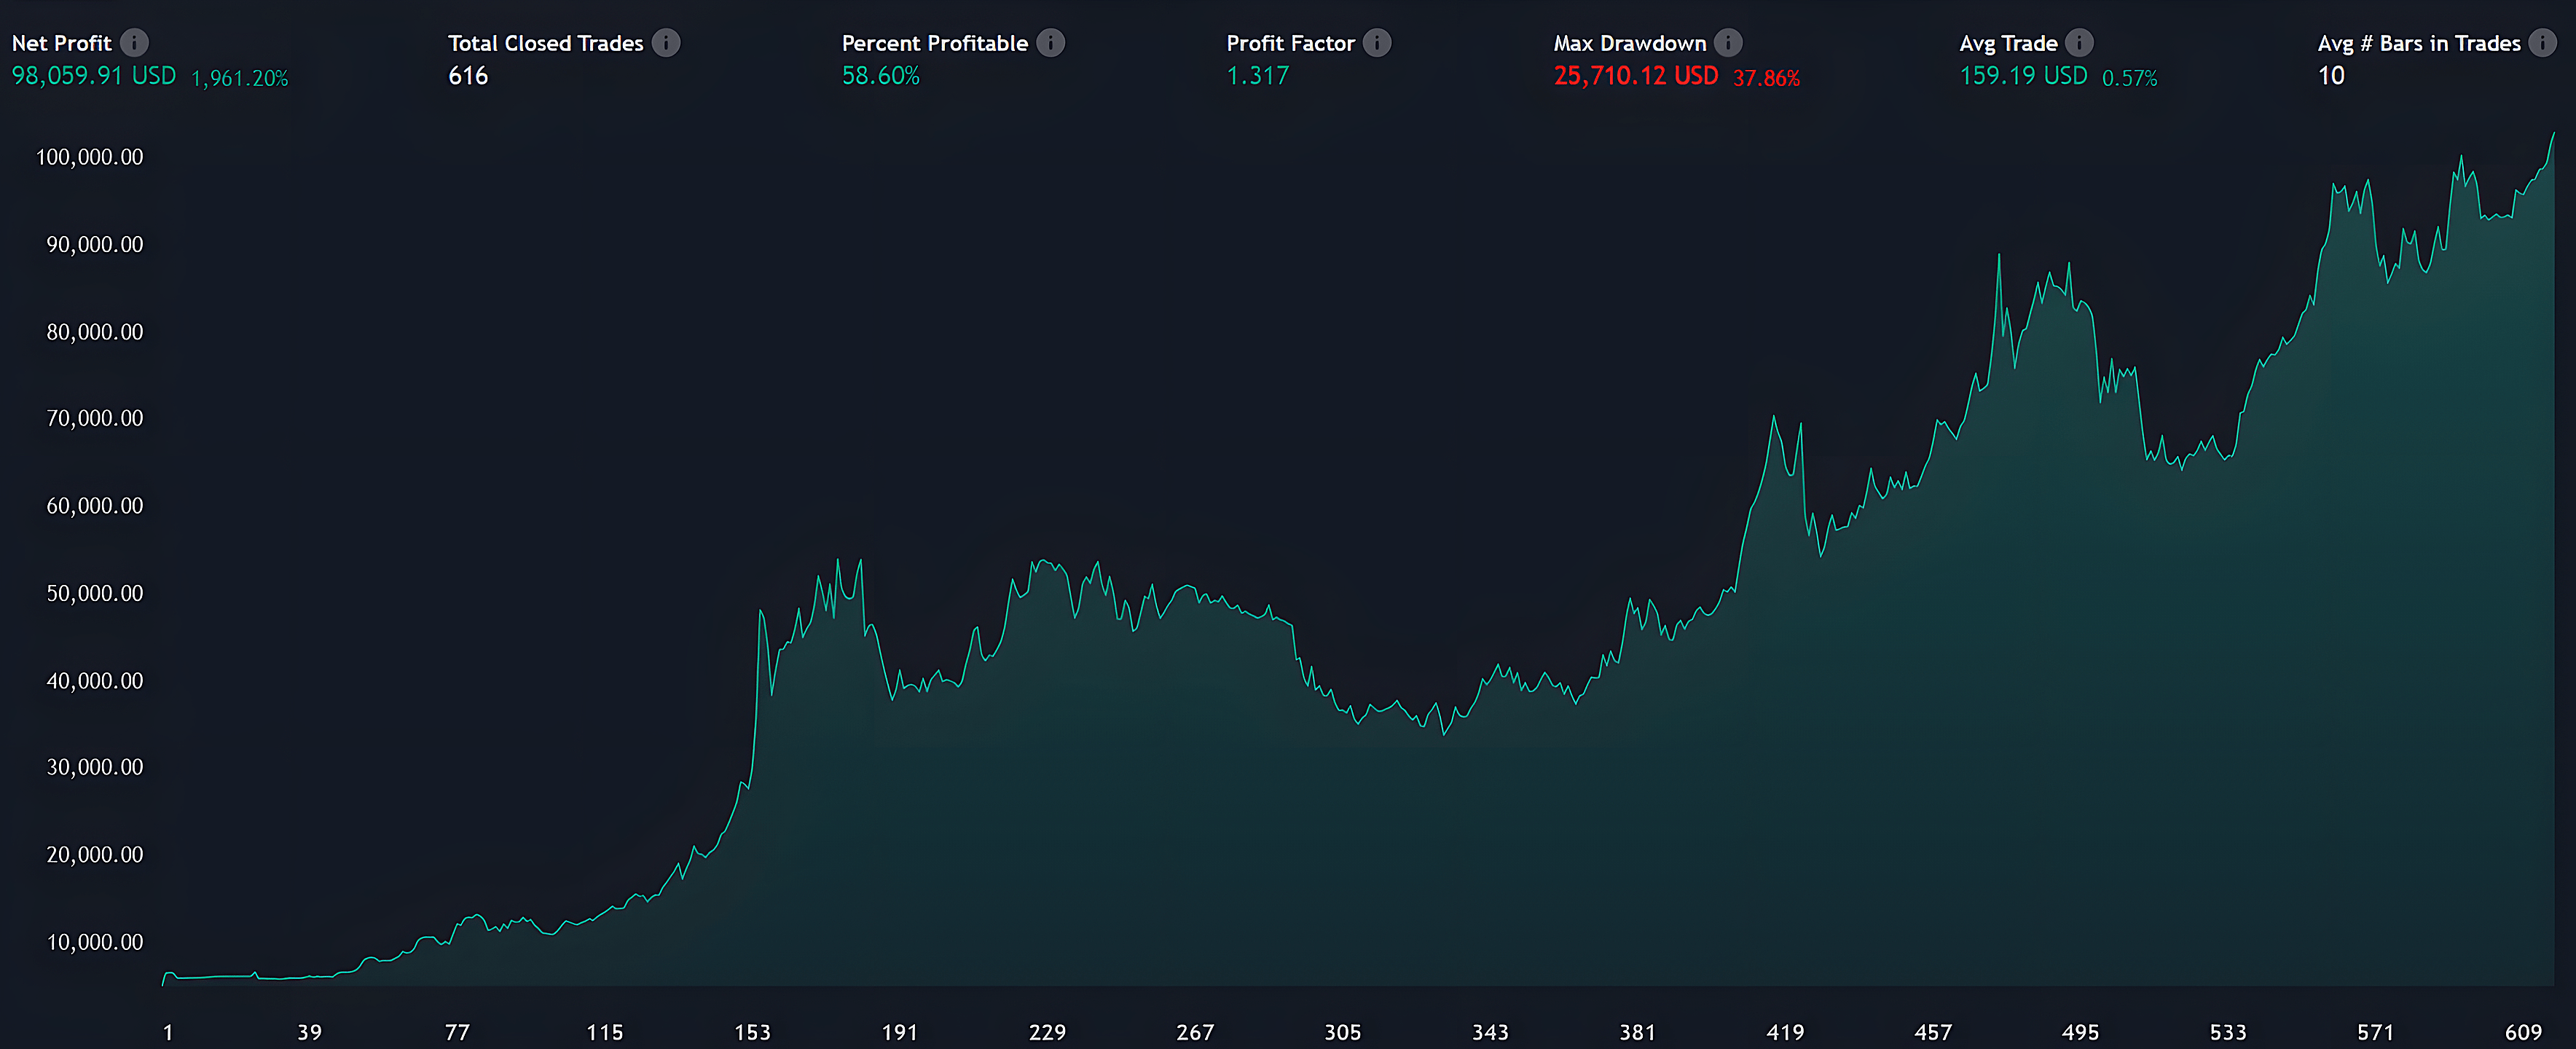The height and width of the screenshot is (1049, 2576).
Task: Click trade number 571 on x-axis
Action: point(2376,1032)
